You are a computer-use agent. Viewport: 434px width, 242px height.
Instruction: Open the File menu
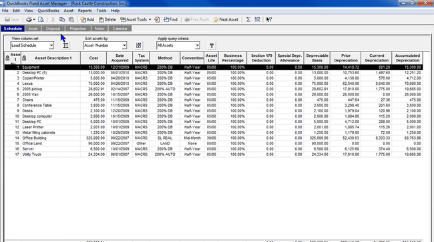[x=5, y=11]
